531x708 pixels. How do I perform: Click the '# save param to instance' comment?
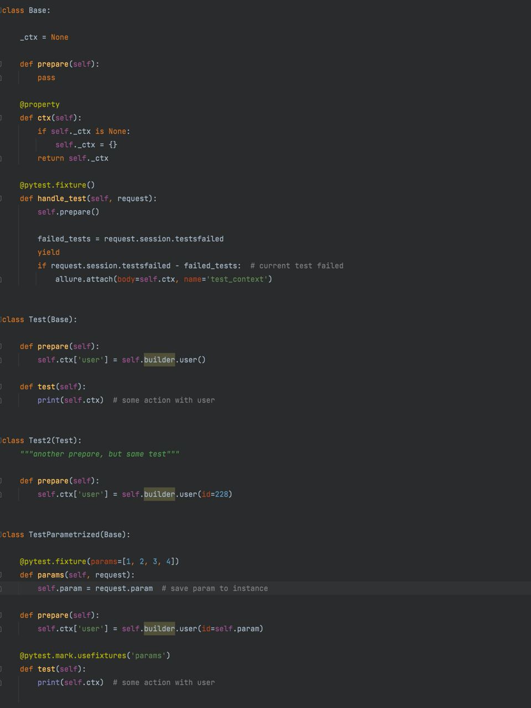click(x=215, y=589)
